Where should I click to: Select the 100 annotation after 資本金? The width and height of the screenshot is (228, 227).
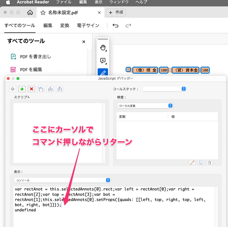pos(205,70)
